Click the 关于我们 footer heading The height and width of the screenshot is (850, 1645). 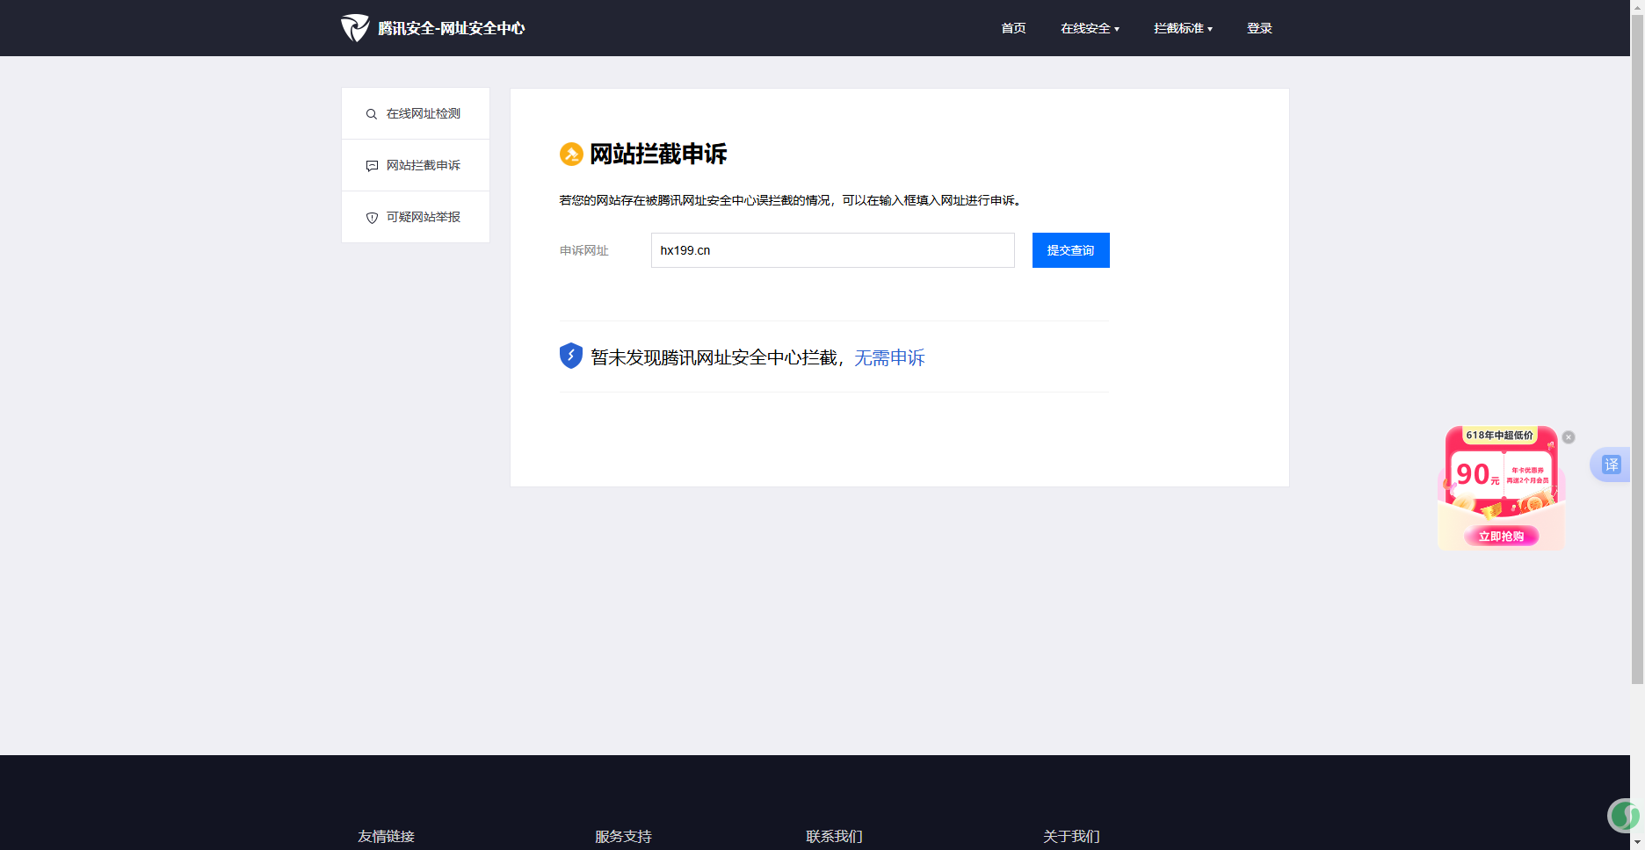(x=1071, y=837)
